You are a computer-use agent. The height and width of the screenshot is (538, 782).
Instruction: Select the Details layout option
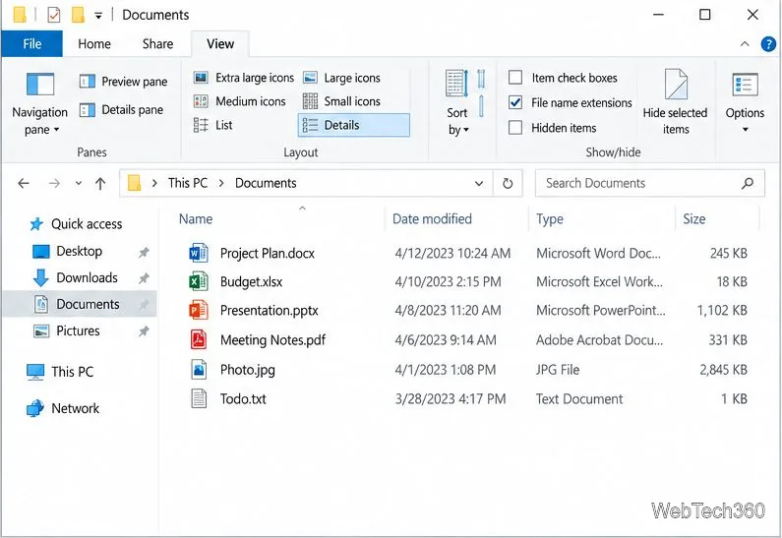click(353, 125)
